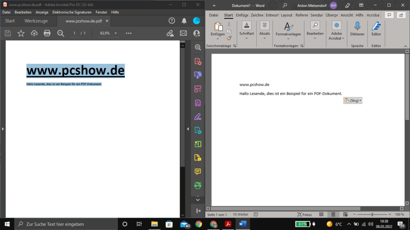Screen dimensions: 410x230
Task: Click the Seite 1 von 1 status
Action: 217,214
